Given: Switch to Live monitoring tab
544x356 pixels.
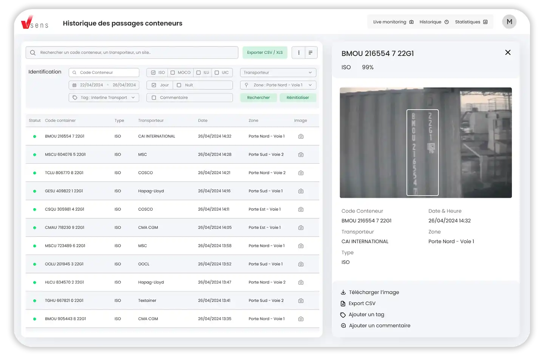Looking at the screenshot, I should [393, 22].
